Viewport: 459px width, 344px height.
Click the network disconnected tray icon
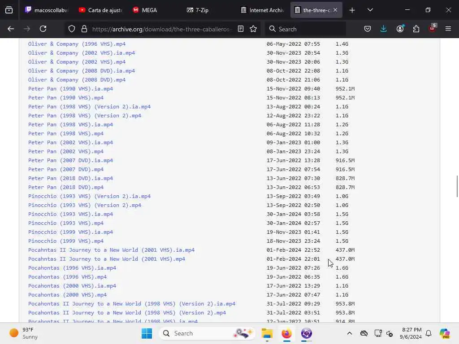click(390, 333)
